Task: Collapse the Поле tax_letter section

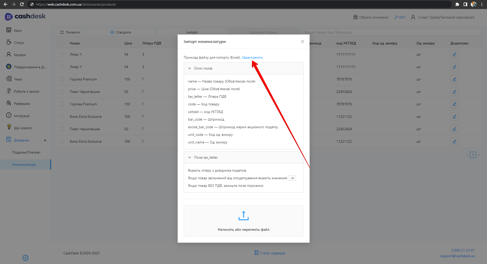Action: (x=190, y=157)
